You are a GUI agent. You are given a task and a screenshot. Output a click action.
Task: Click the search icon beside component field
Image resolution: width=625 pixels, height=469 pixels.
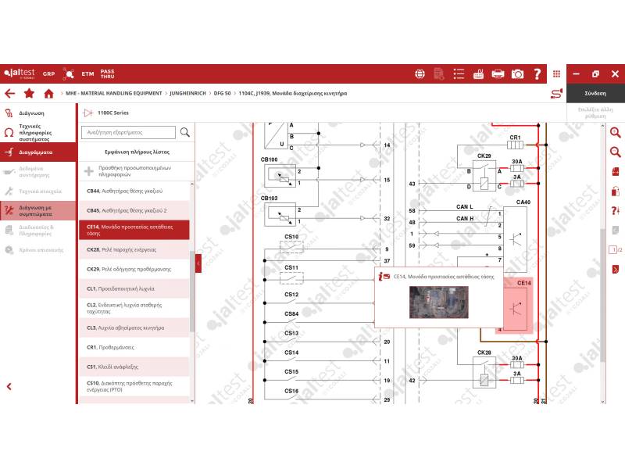[185, 132]
